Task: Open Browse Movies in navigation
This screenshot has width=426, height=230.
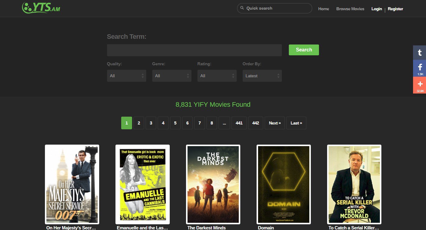Action: coord(350,9)
